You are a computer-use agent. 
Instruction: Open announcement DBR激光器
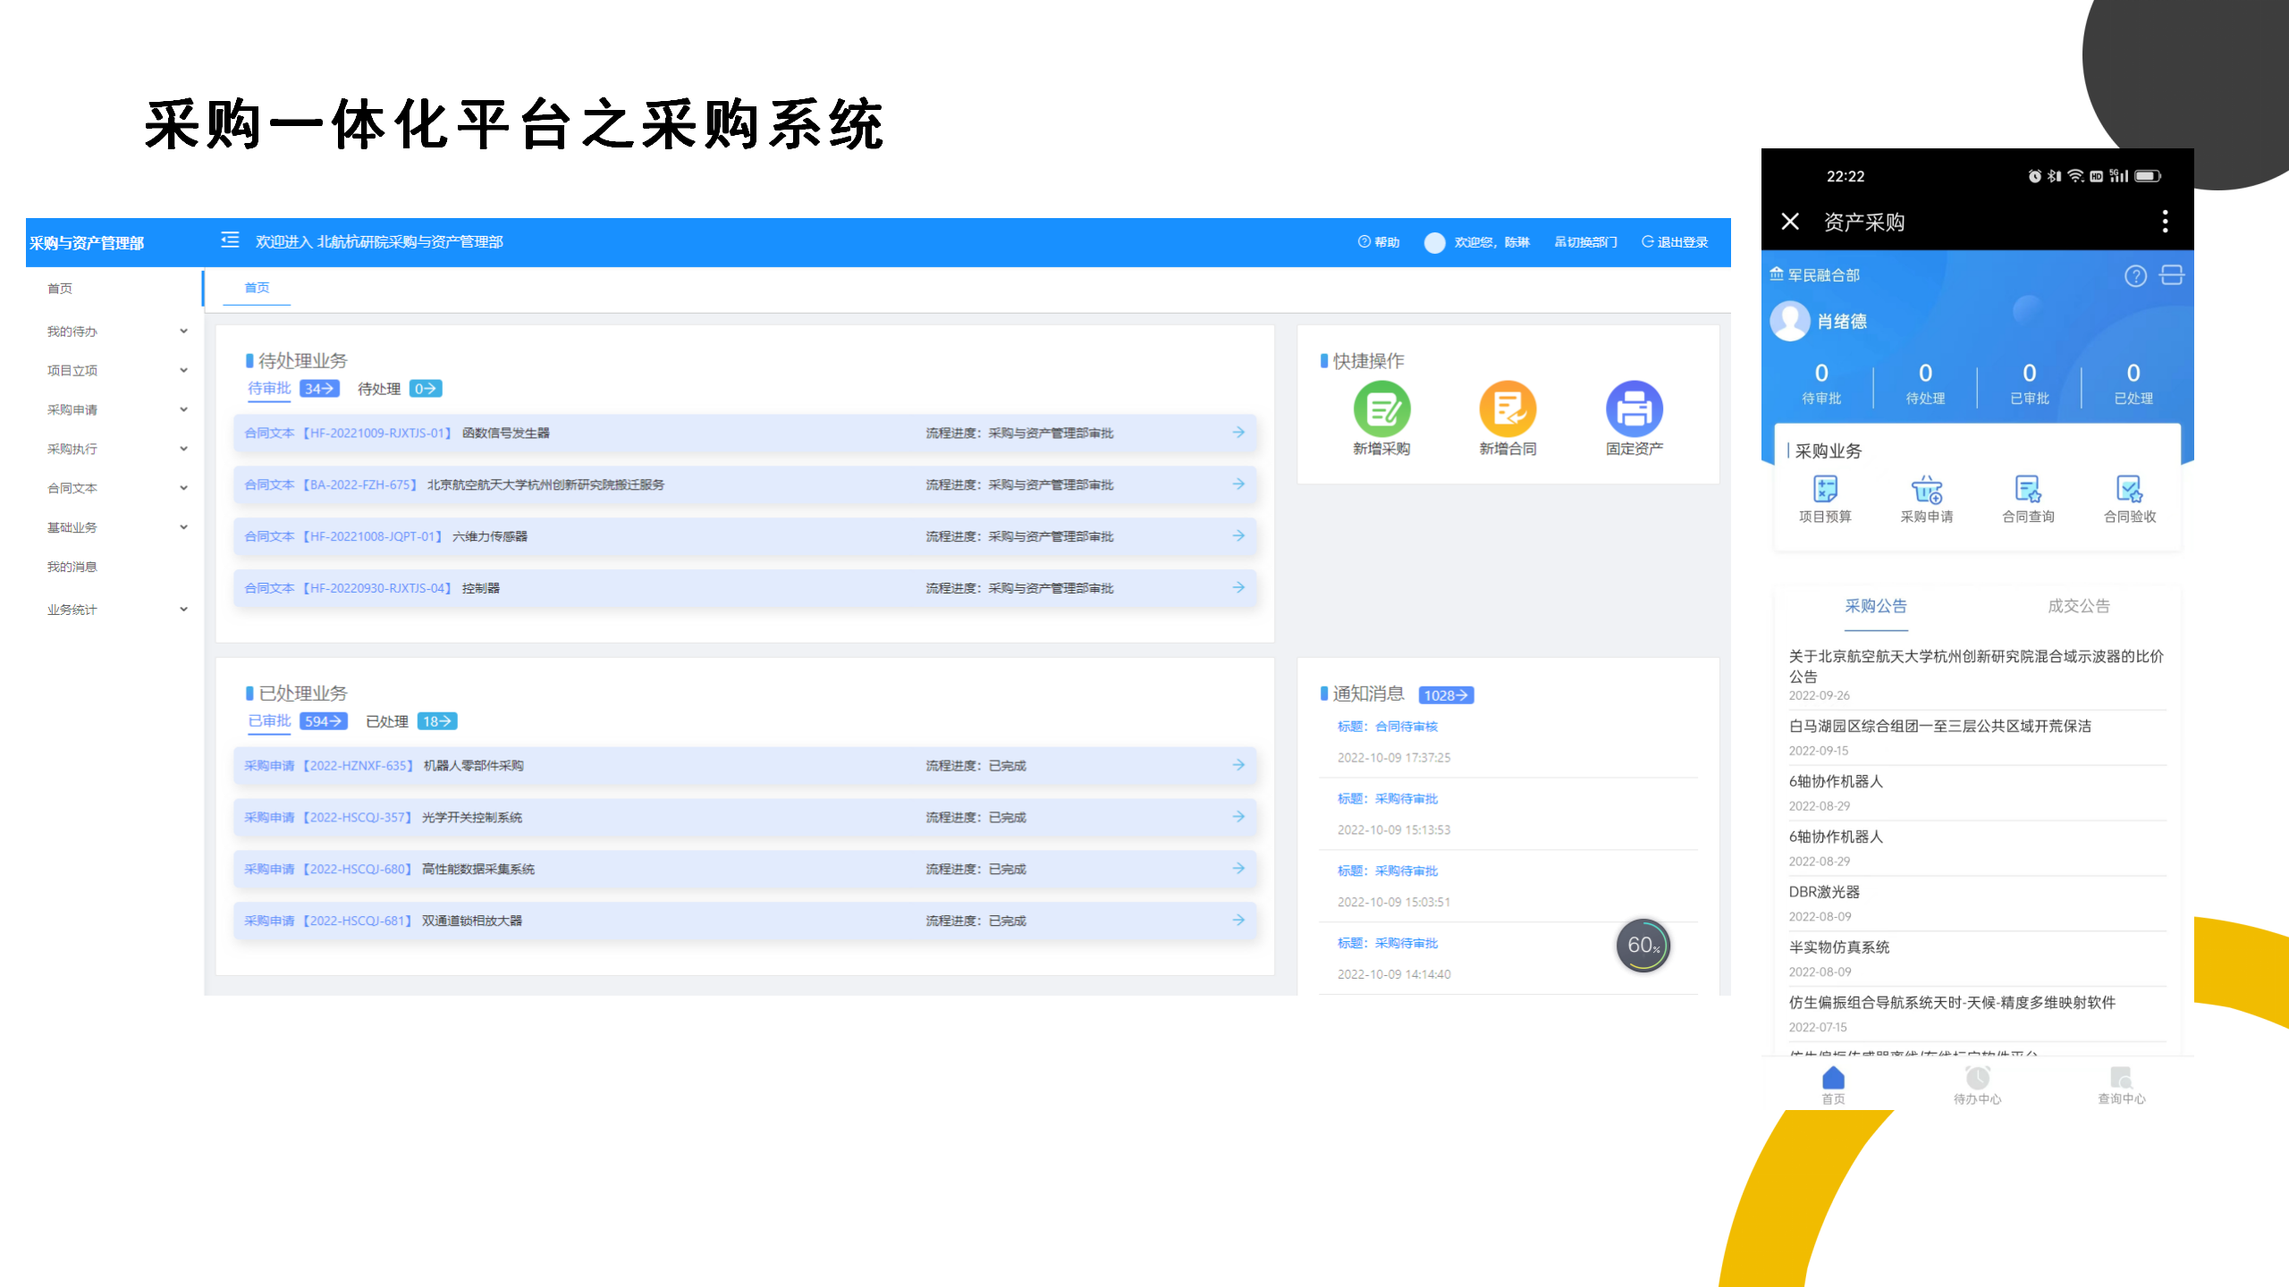(x=1824, y=892)
